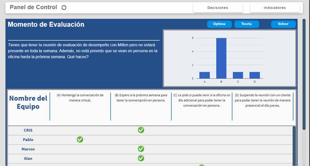Click the team table's inner scrollbar
Image resolution: width=310 pixels, height=166 pixels.
tap(294, 146)
